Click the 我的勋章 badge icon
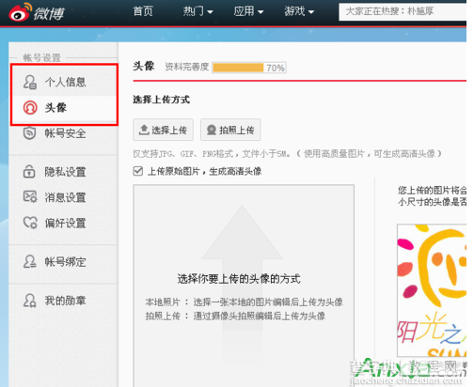Screen dimensions: 474x387 (x=30, y=301)
